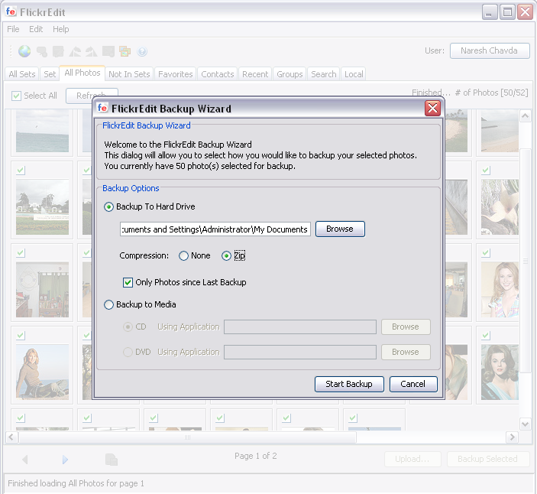This screenshot has height=494, width=537.
Task: Click the next page arrow icon
Action: 65,460
